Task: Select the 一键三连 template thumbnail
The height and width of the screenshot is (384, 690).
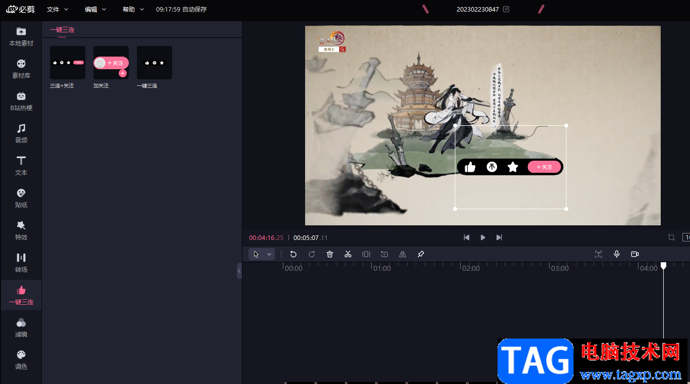Action: coord(155,63)
